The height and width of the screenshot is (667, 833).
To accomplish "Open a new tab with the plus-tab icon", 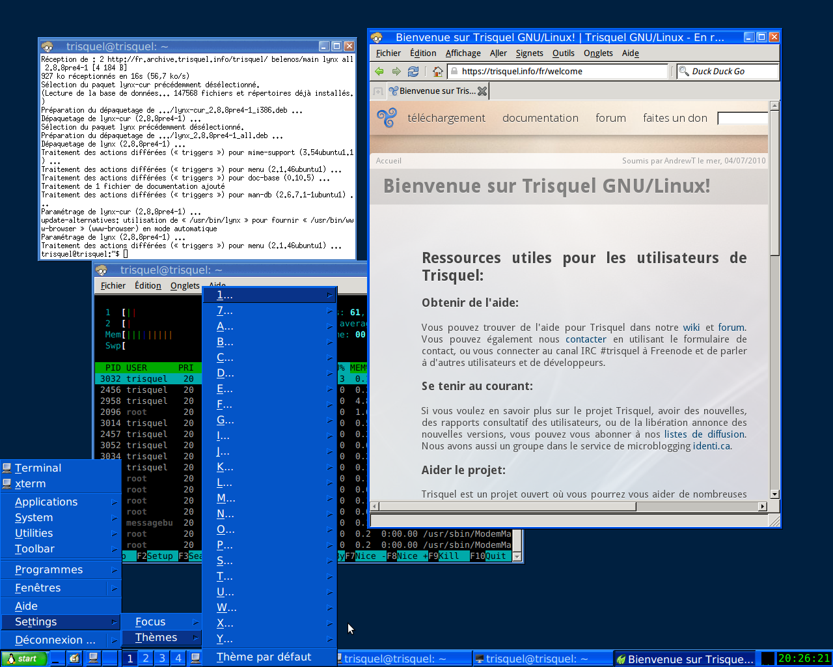I will [x=378, y=91].
